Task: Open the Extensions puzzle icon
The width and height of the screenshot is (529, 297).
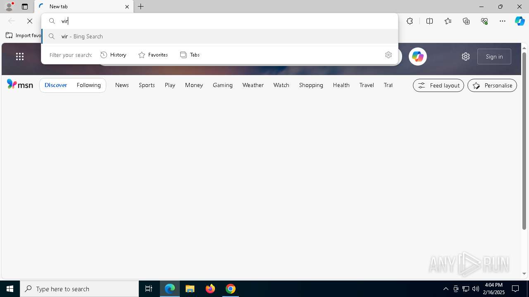Action: pyautogui.click(x=410, y=21)
